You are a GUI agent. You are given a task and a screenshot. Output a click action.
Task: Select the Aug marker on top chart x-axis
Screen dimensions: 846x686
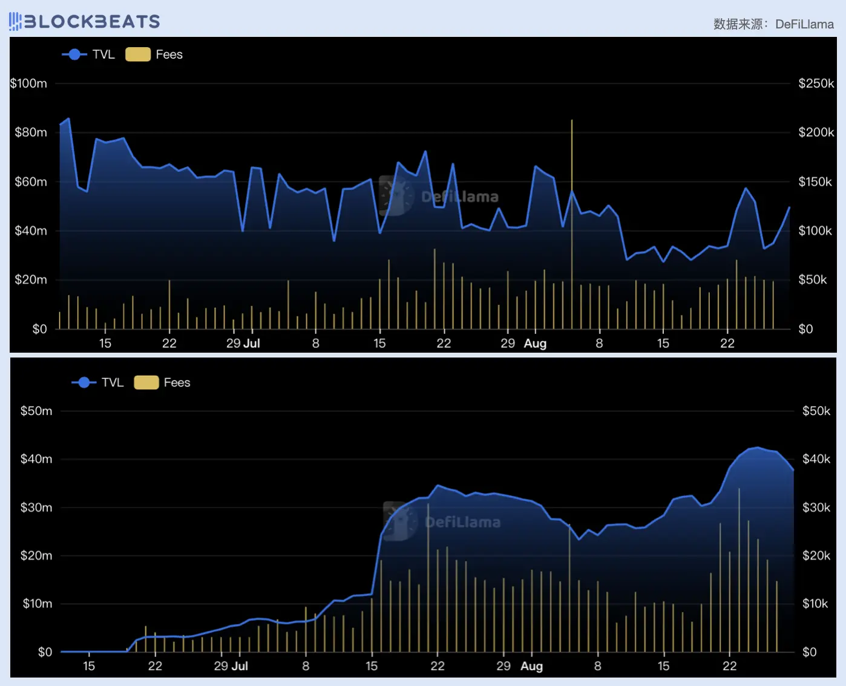click(535, 344)
